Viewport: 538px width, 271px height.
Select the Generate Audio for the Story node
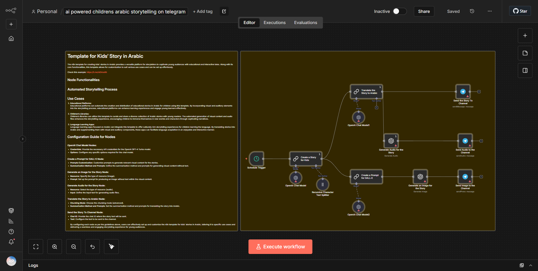391,141
